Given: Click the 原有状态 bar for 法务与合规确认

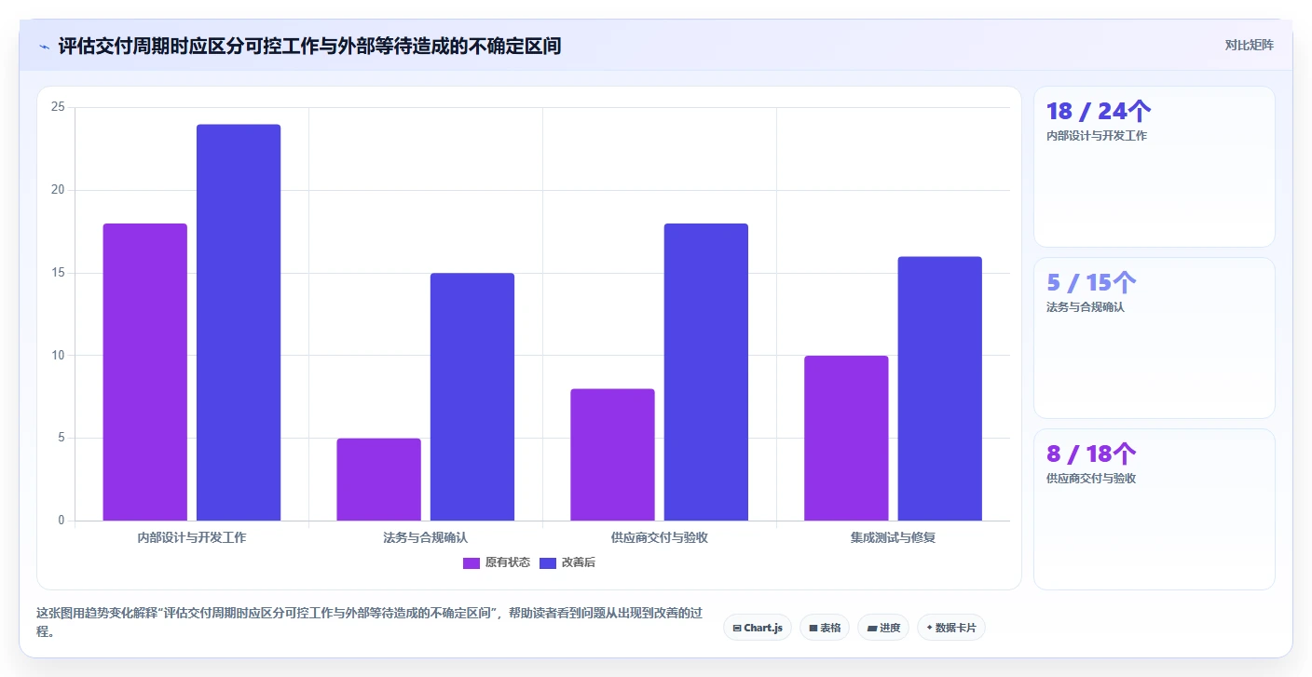Looking at the screenshot, I should 378,480.
